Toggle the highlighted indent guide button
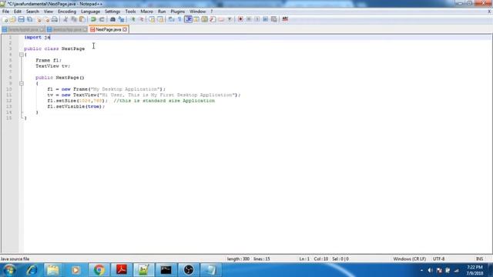493x277 pixels. tap(188, 19)
